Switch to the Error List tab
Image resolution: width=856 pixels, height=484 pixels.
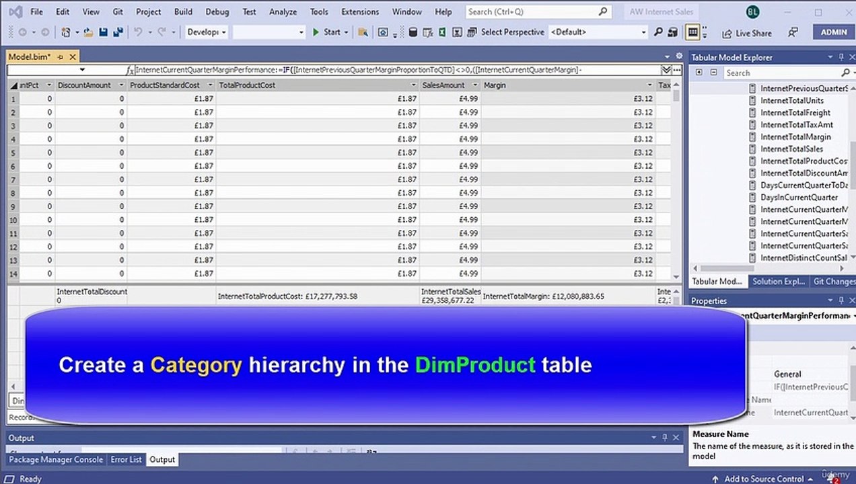click(x=127, y=460)
